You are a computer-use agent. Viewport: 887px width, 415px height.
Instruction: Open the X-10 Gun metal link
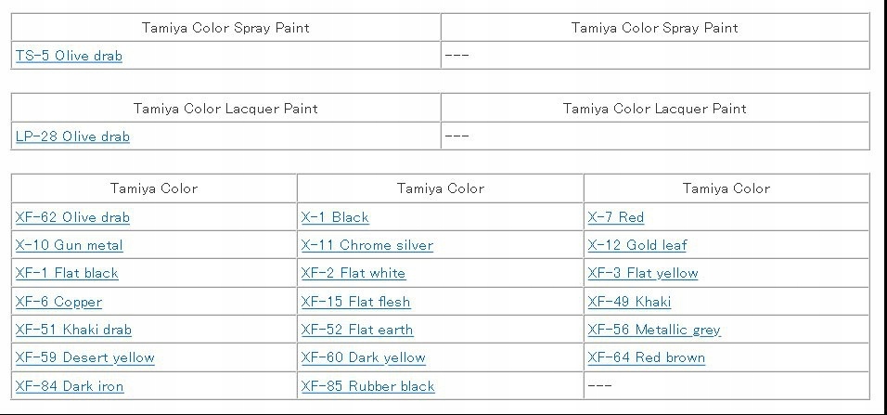pos(69,245)
